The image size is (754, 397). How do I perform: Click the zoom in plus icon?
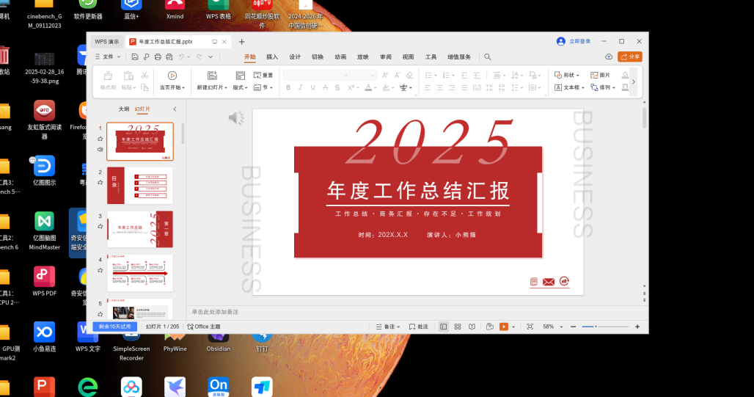point(637,327)
